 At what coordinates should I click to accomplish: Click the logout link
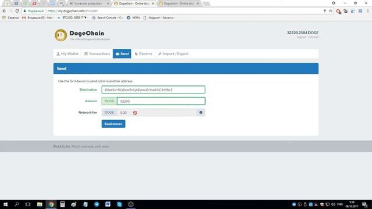(x=302, y=37)
